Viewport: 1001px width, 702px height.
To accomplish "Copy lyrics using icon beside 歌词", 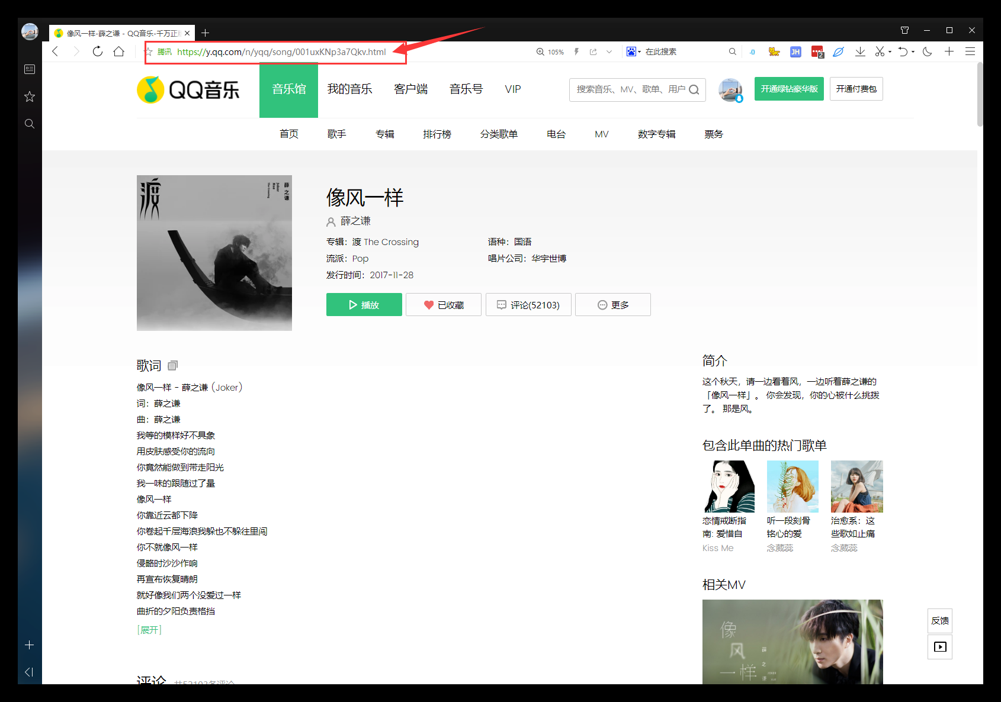I will pyautogui.click(x=173, y=366).
